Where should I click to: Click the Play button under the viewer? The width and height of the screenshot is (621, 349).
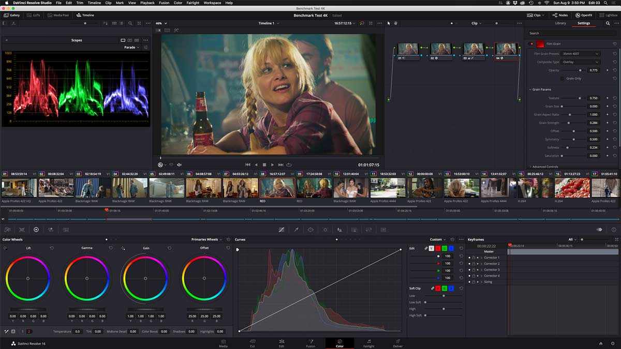pyautogui.click(x=272, y=165)
